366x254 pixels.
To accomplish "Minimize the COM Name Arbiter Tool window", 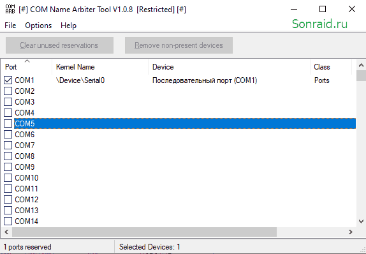I will 294,9.
